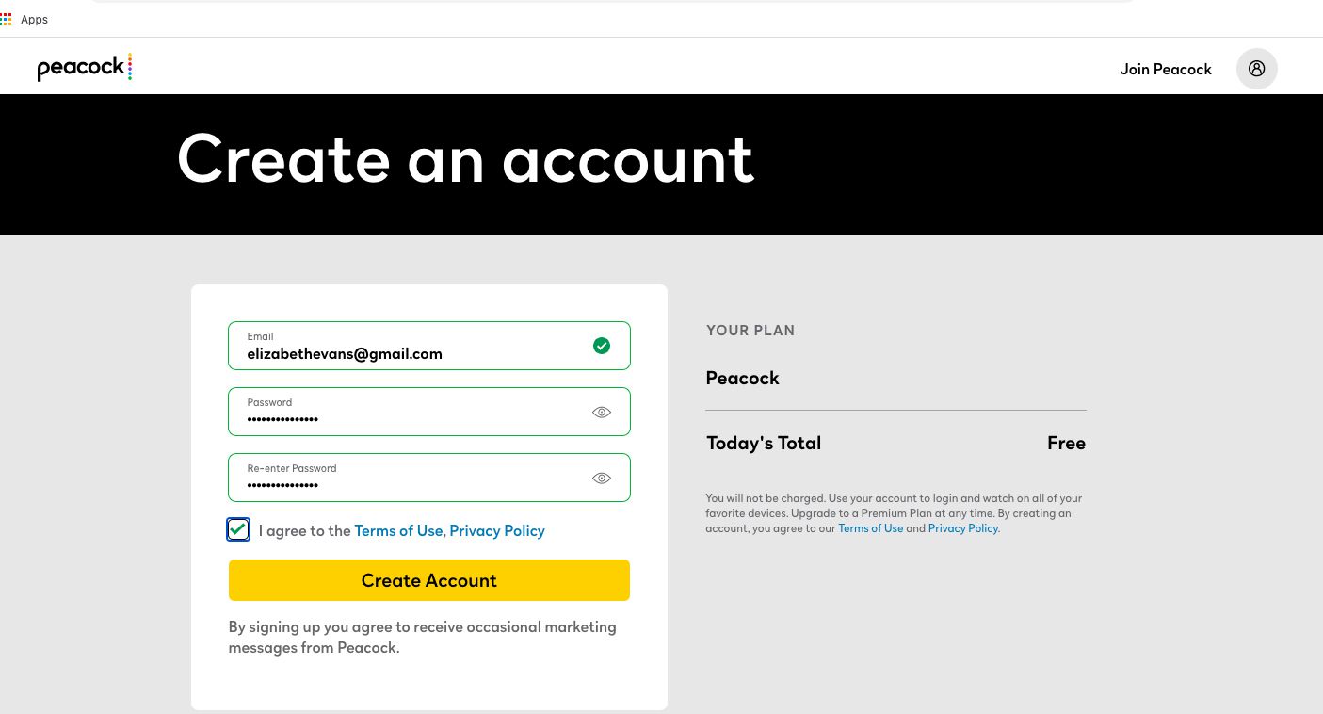Open Privacy Policy link under plan summary
1323x714 pixels.
click(963, 528)
